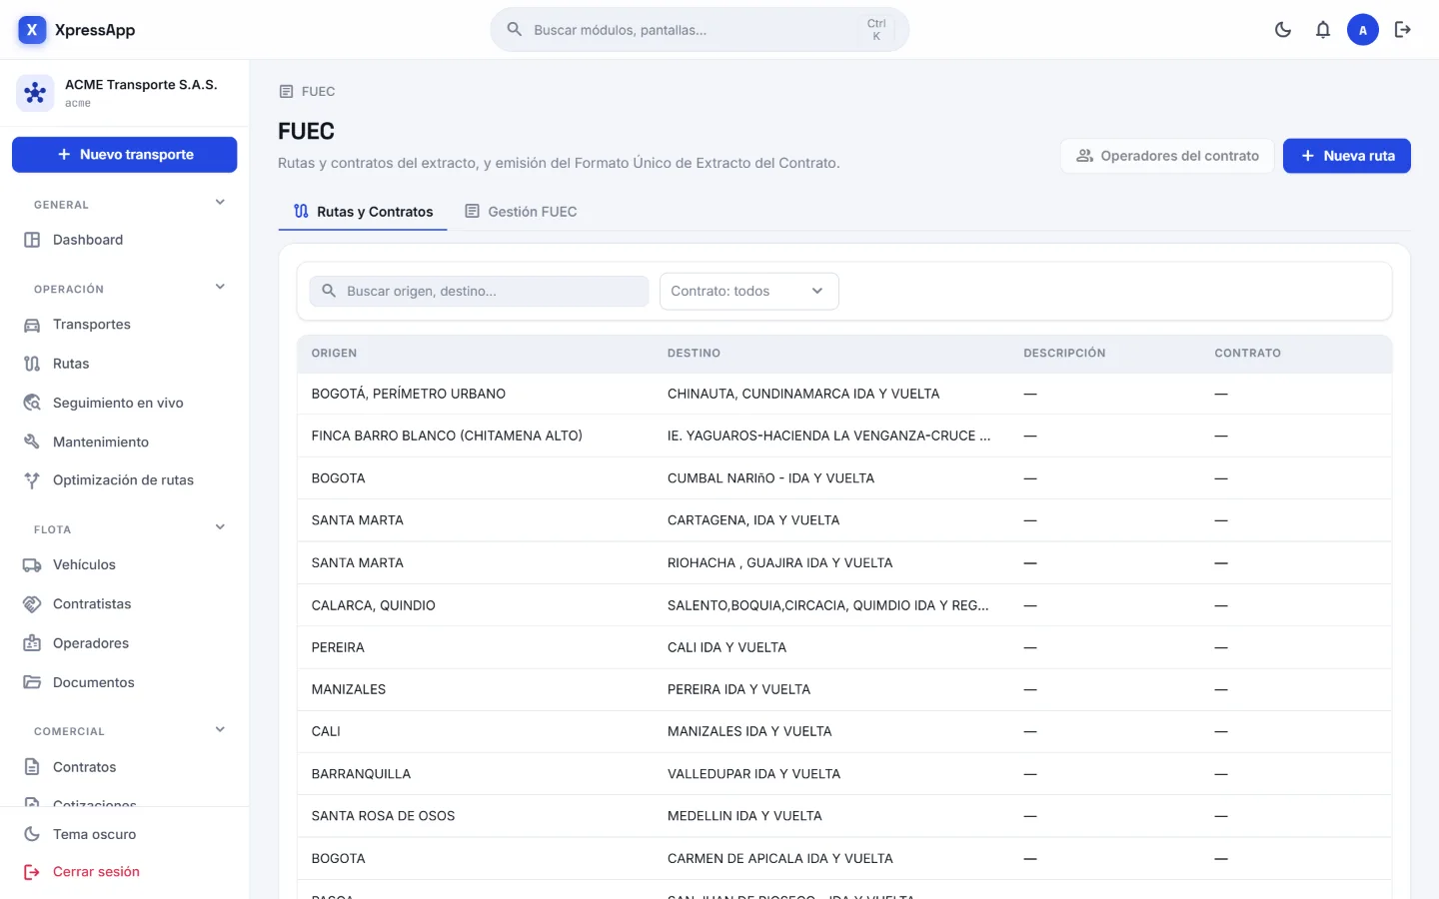Select row MANIZALES origin cell
This screenshot has width=1439, height=899.
click(349, 689)
